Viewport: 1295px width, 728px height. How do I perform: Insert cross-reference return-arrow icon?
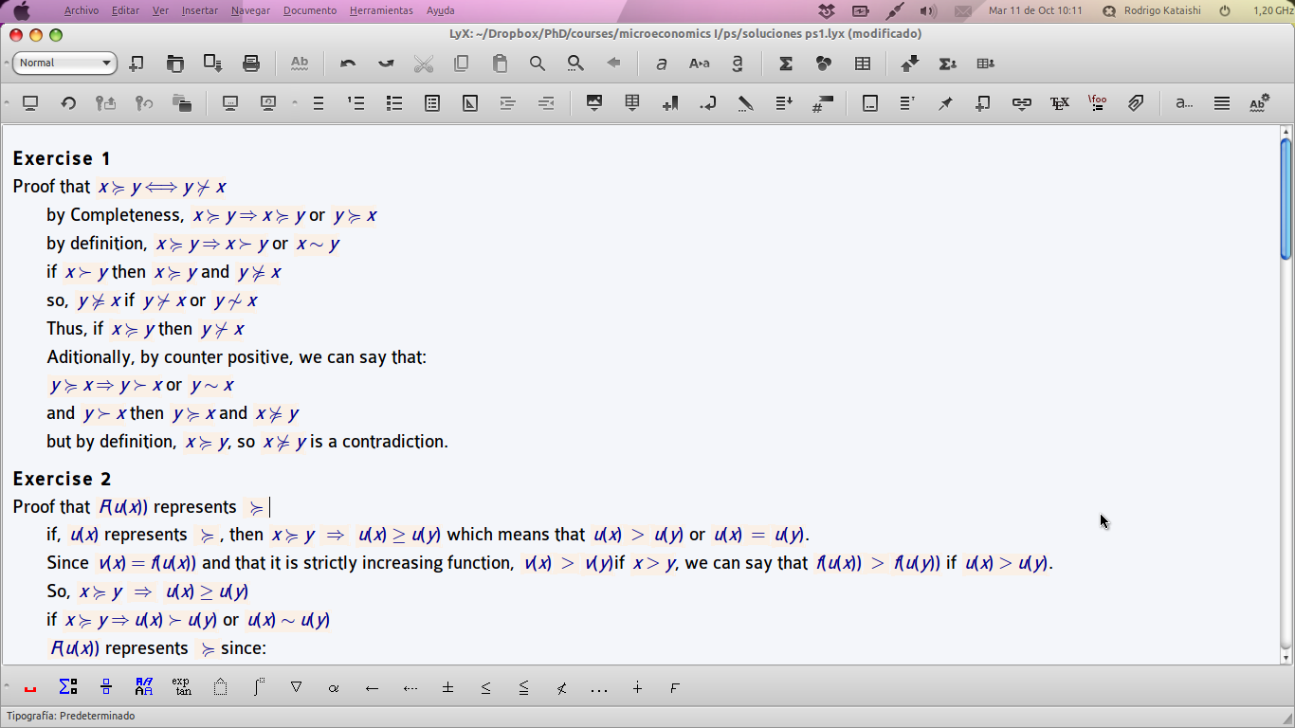(708, 103)
